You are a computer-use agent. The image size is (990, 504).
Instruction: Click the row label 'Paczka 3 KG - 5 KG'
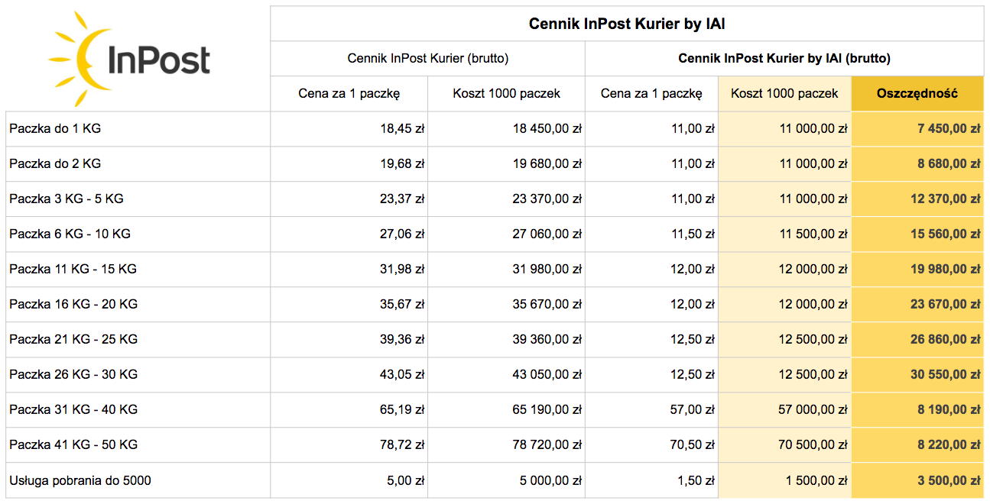click(x=67, y=199)
